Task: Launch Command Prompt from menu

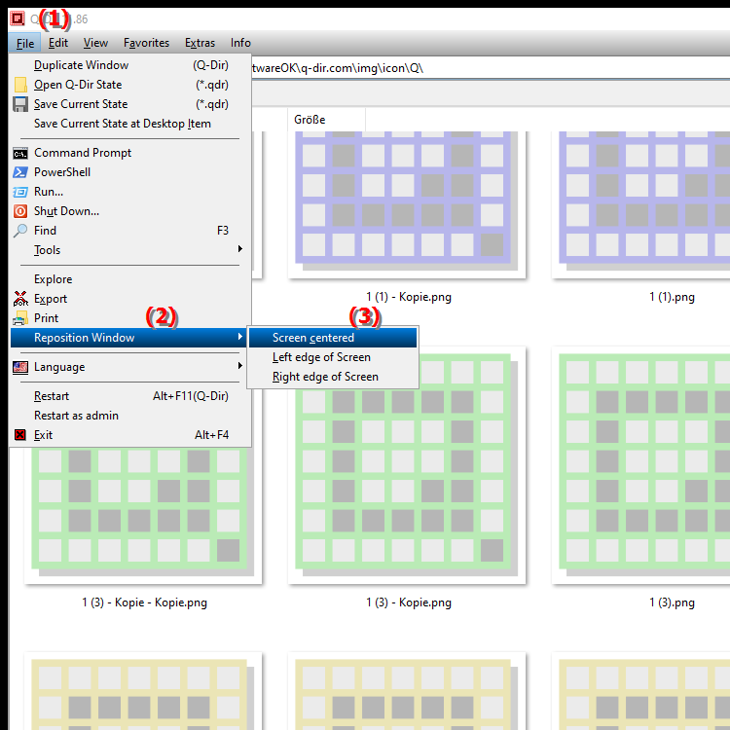Action: (129, 153)
